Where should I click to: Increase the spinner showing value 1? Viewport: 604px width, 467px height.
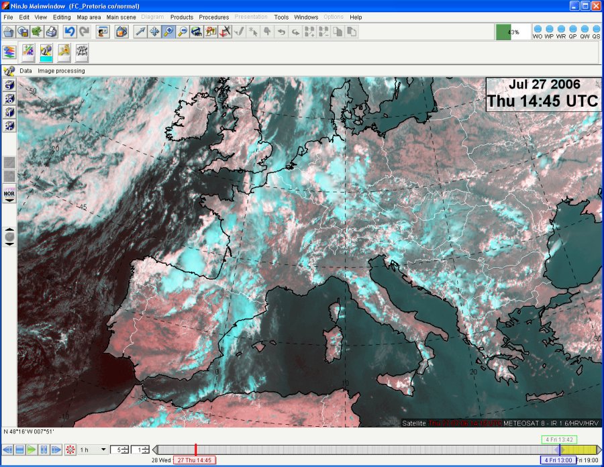point(145,448)
